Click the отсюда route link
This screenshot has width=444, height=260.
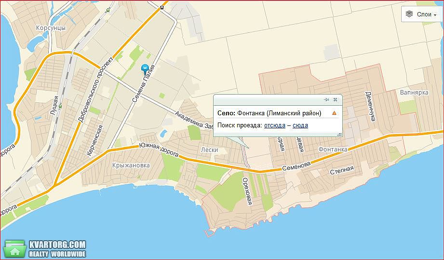pos(275,125)
